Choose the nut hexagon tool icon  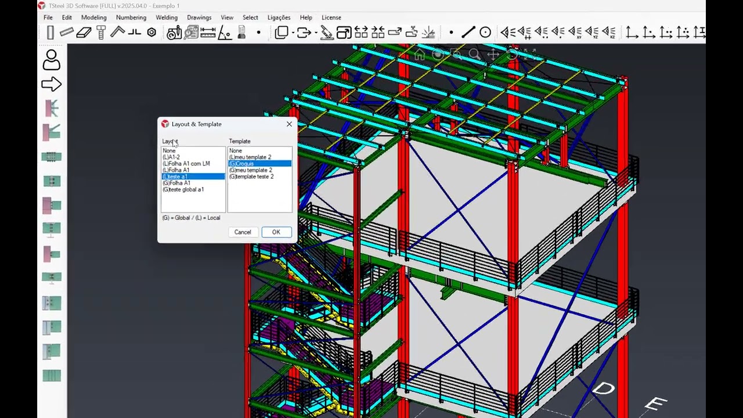152,33
